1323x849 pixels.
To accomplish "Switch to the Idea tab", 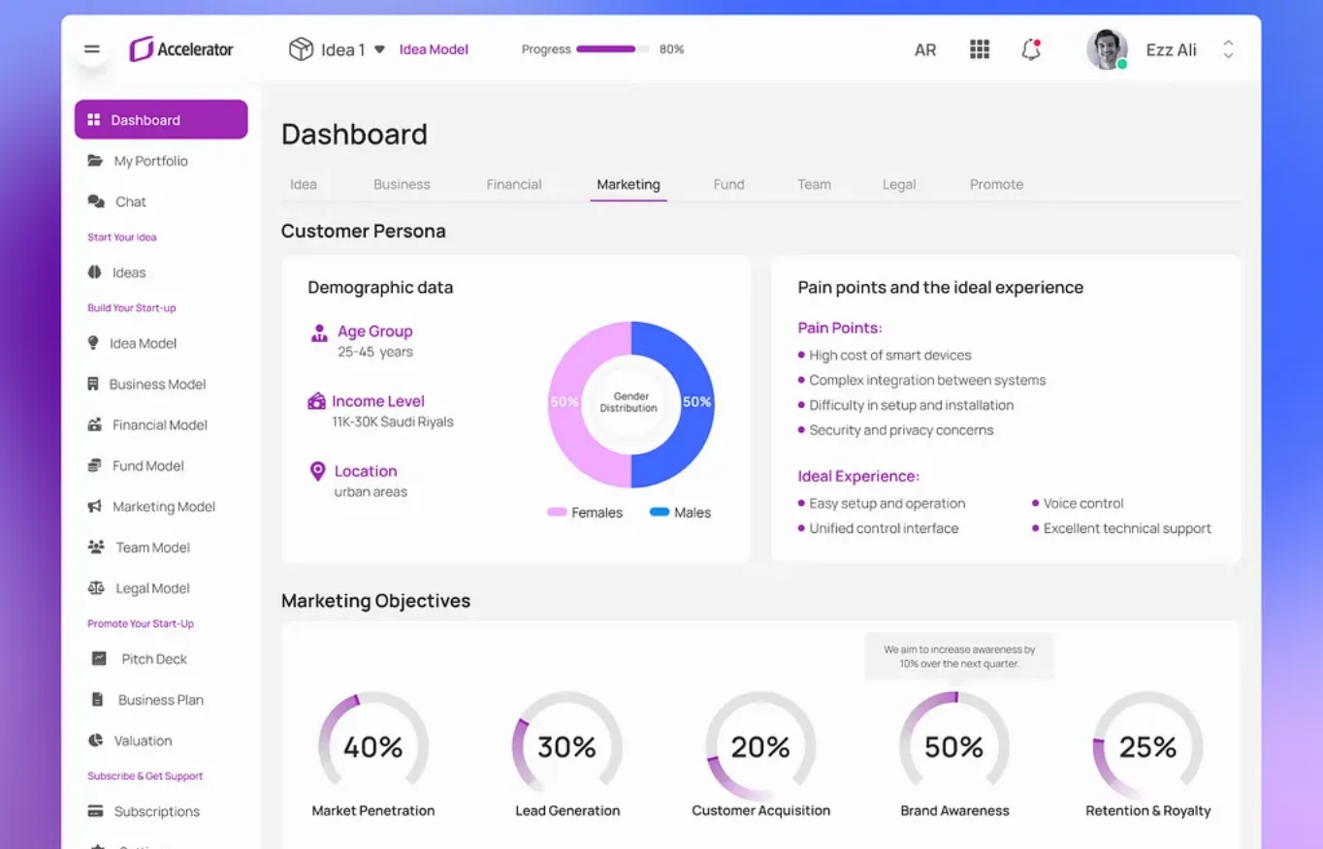I will pos(304,184).
